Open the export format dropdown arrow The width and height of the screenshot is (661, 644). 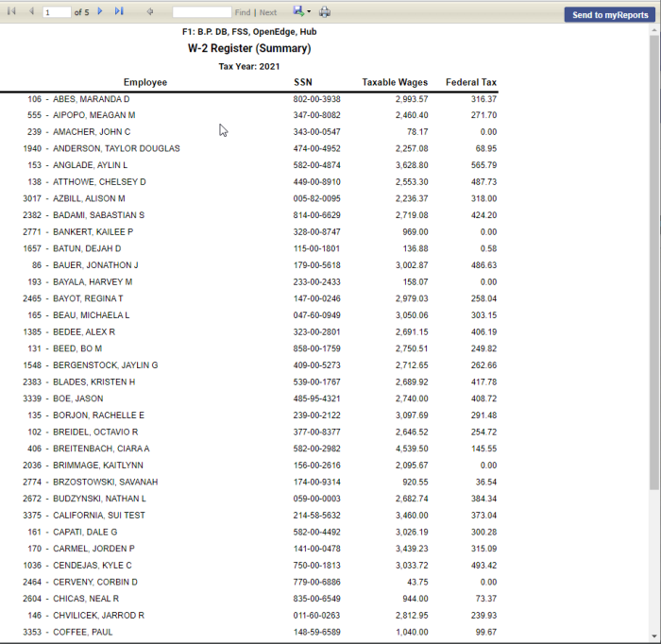click(x=309, y=12)
